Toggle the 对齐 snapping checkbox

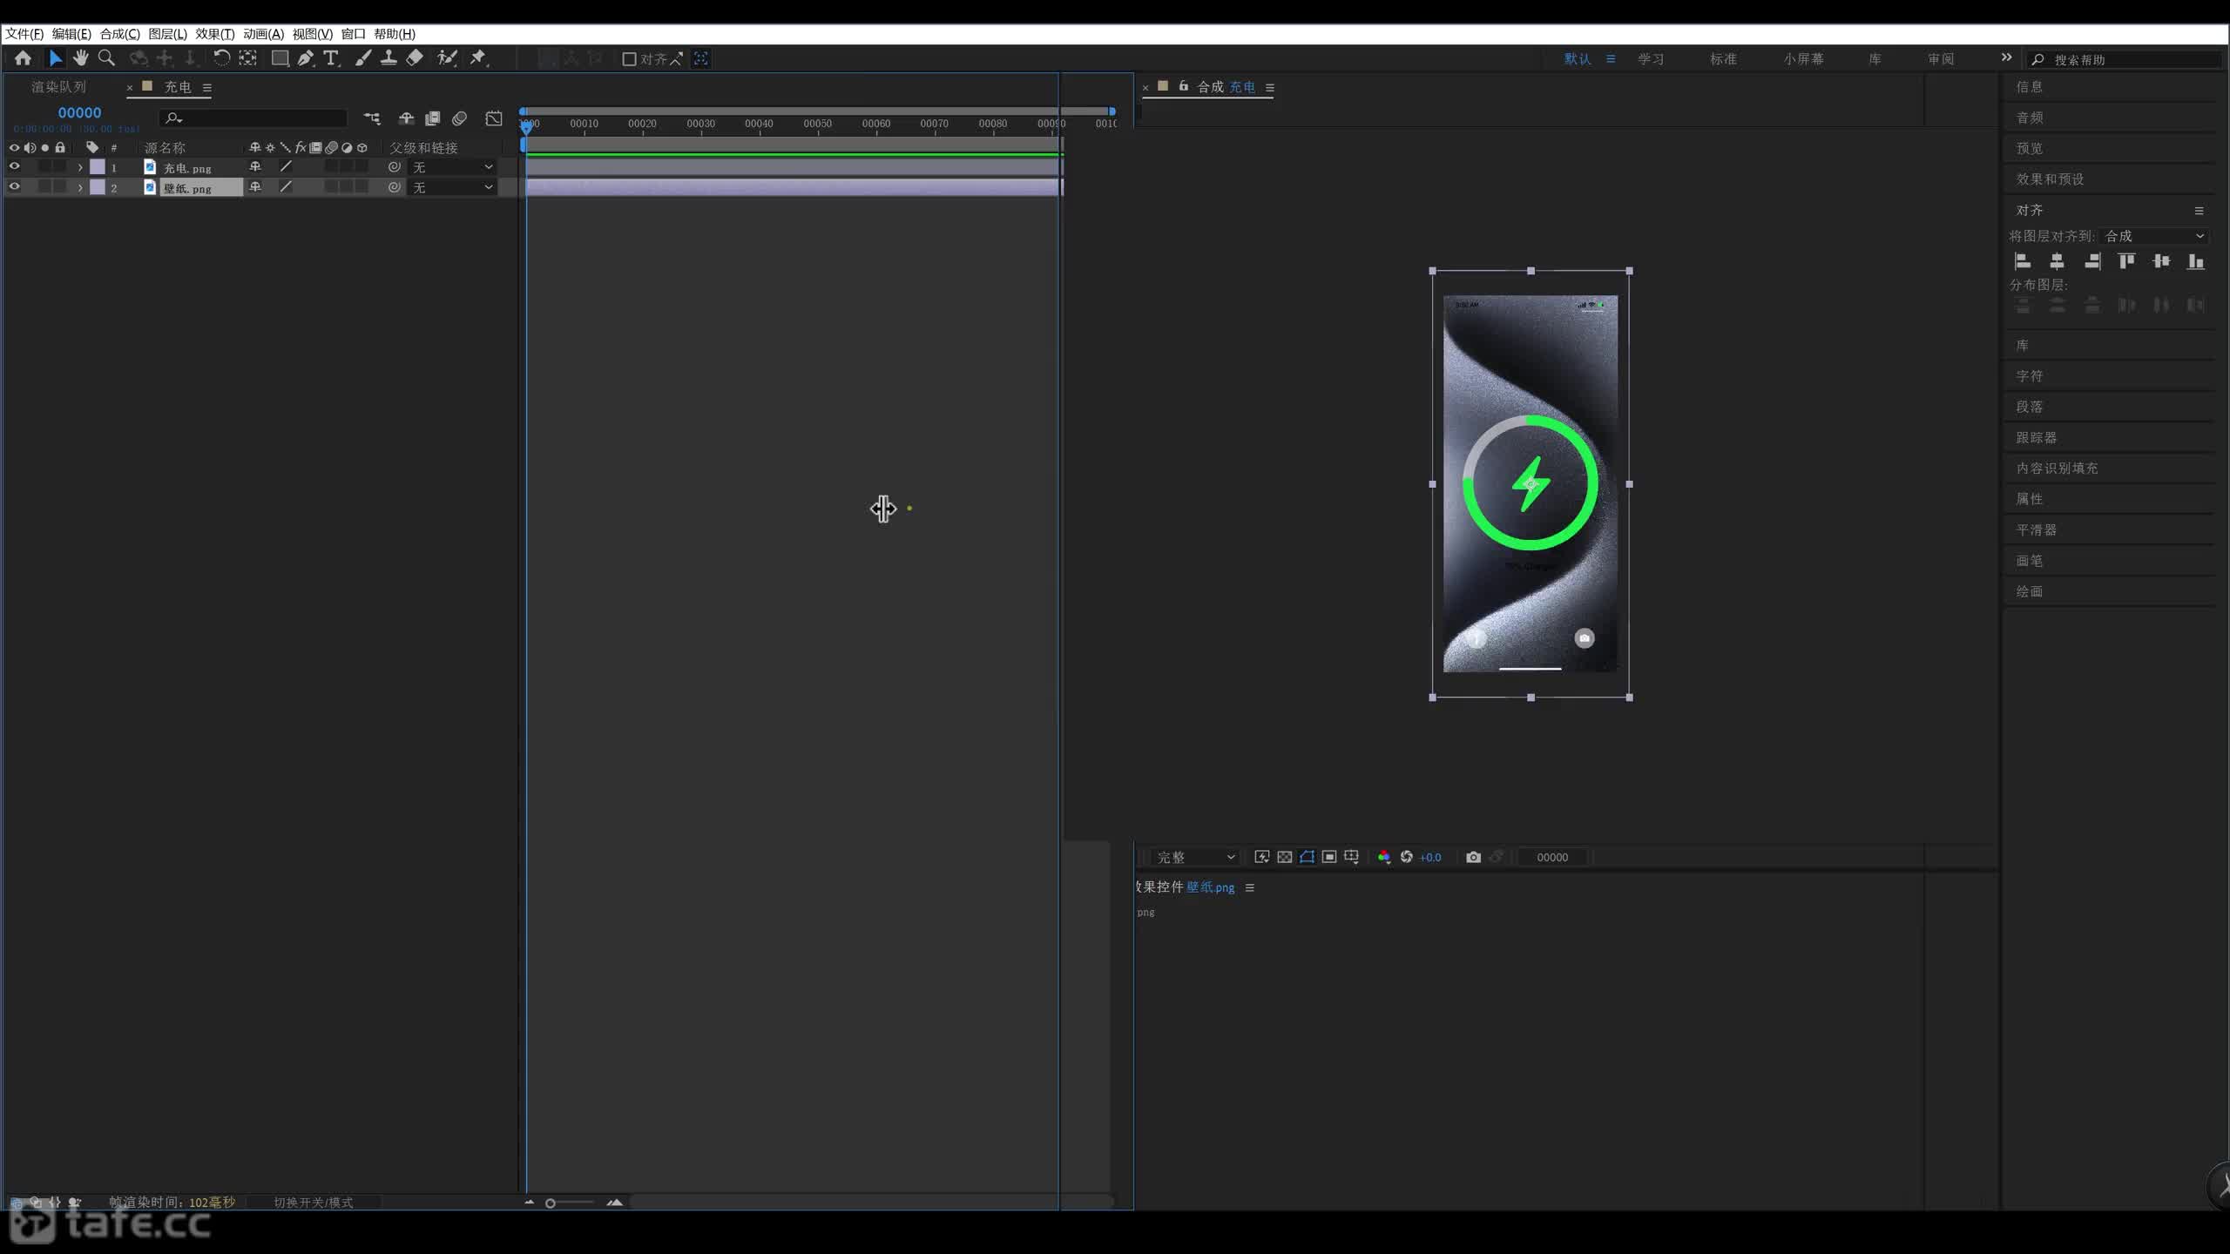[629, 59]
